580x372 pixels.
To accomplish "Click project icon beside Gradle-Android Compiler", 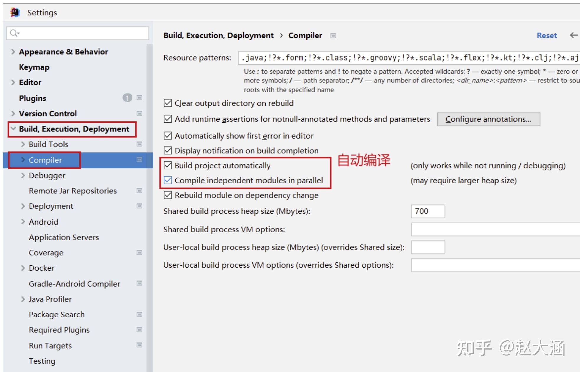I will click(139, 283).
